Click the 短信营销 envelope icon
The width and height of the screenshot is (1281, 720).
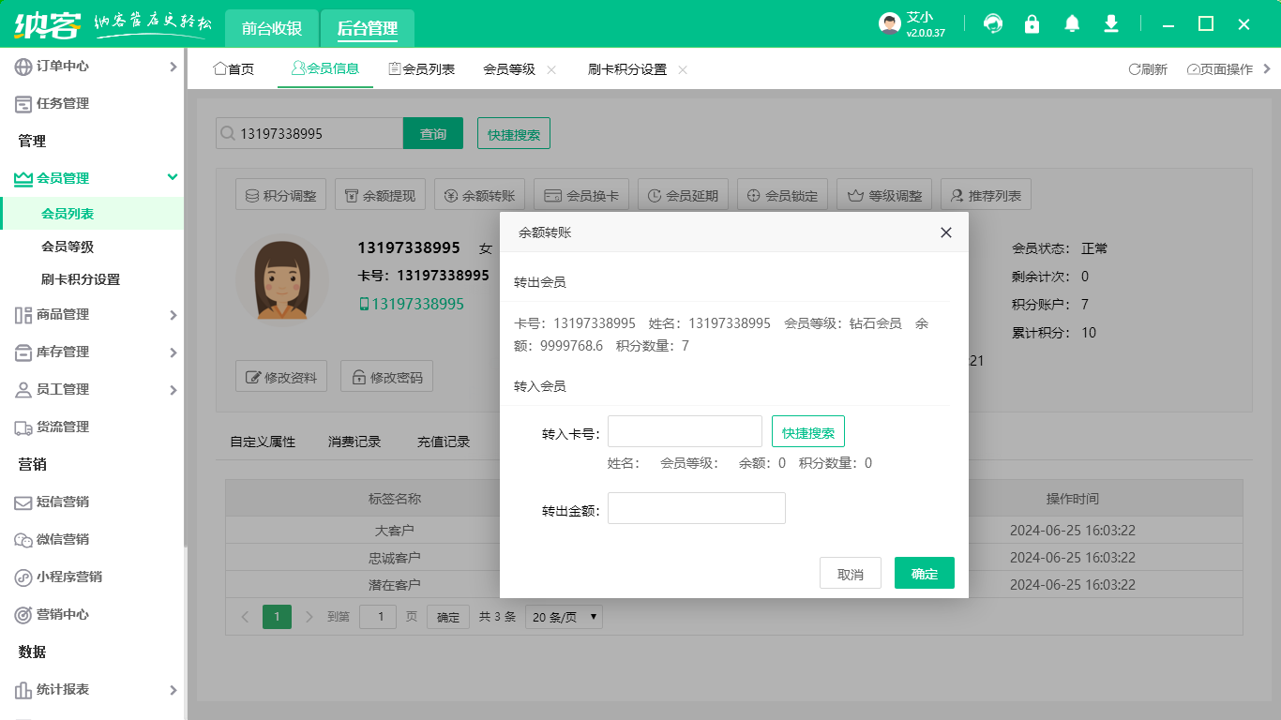(22, 503)
